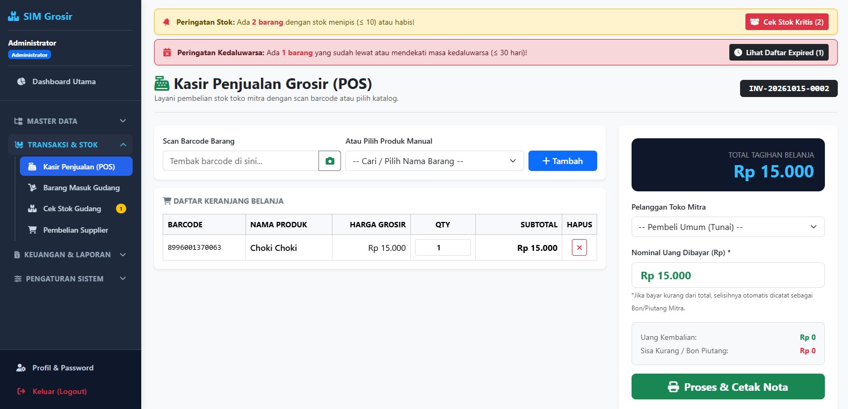Expand the Pengaturan Sistem chevron

tap(123, 279)
